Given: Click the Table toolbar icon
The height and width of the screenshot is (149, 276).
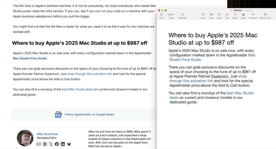Looking at the screenshot, I should pos(211,14).
